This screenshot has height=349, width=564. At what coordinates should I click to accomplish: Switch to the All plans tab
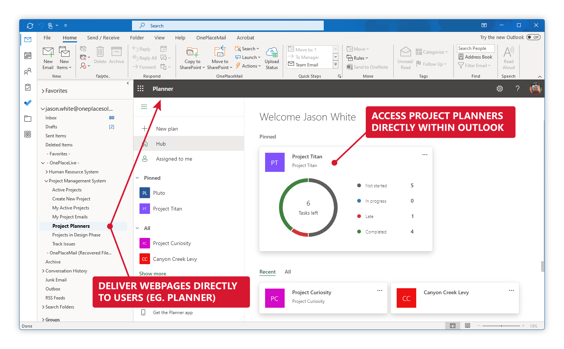288,272
